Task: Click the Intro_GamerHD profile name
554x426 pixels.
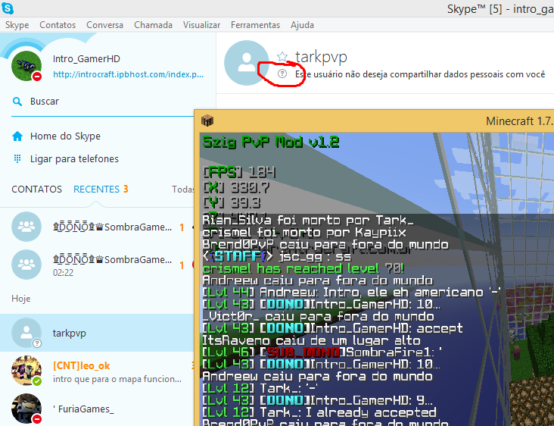Action: click(x=86, y=58)
